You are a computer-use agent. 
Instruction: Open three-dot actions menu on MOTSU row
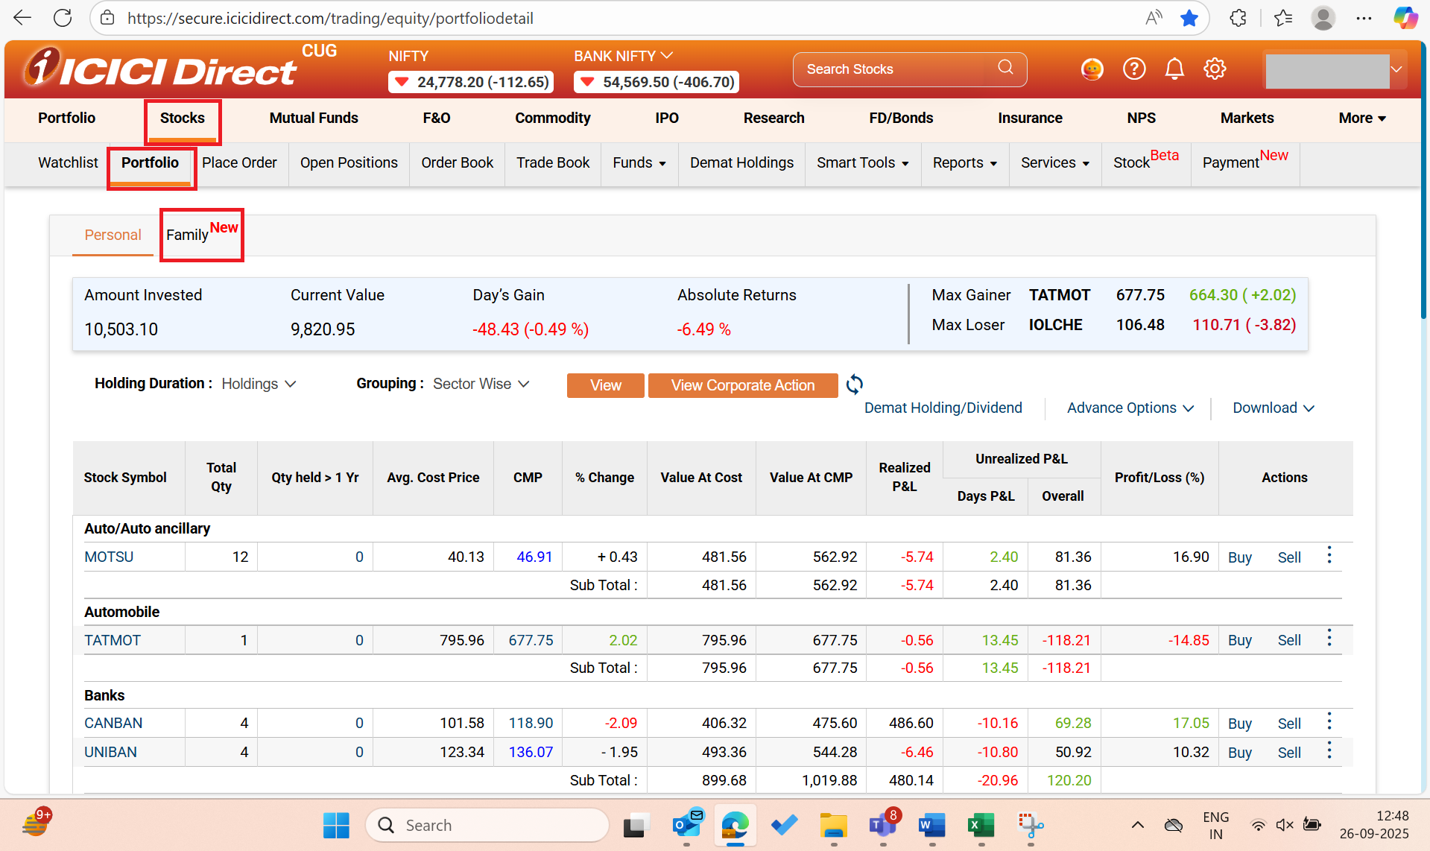1329,555
